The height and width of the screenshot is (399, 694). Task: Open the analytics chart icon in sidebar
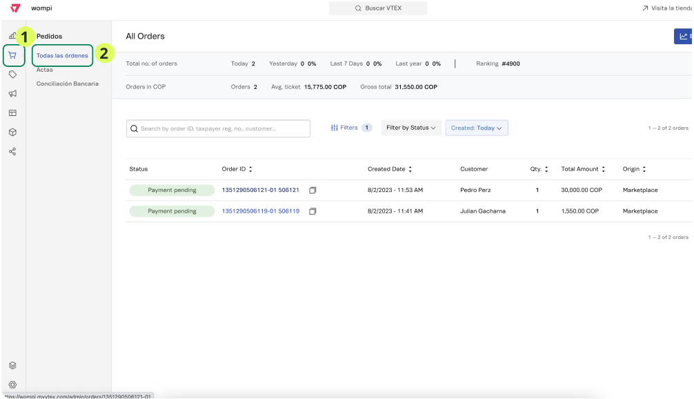point(12,34)
